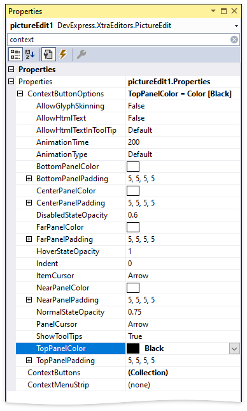The image size is (247, 411).
Task: Select the ShowToolTips property row
Action: pyautogui.click(x=128, y=336)
